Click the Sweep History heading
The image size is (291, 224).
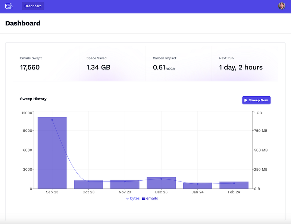coord(33,99)
